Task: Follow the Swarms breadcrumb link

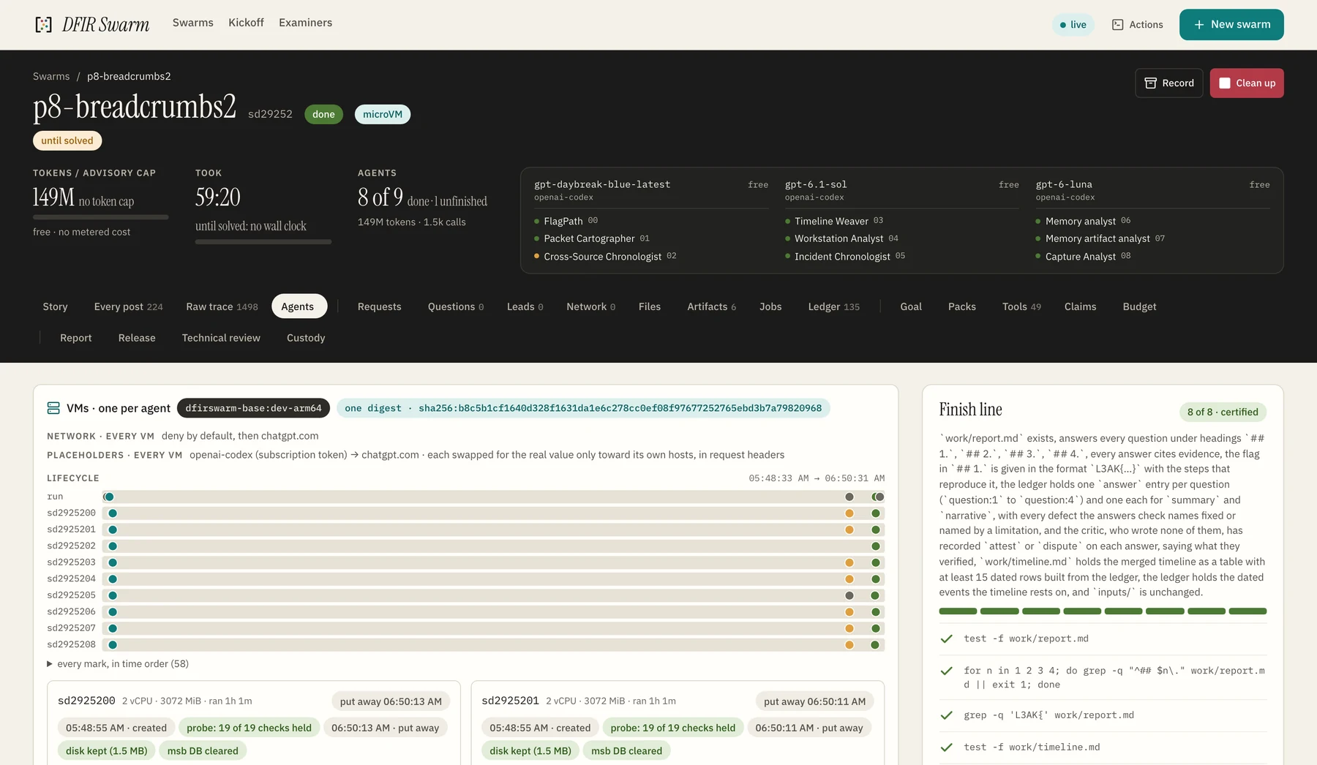Action: point(51,76)
